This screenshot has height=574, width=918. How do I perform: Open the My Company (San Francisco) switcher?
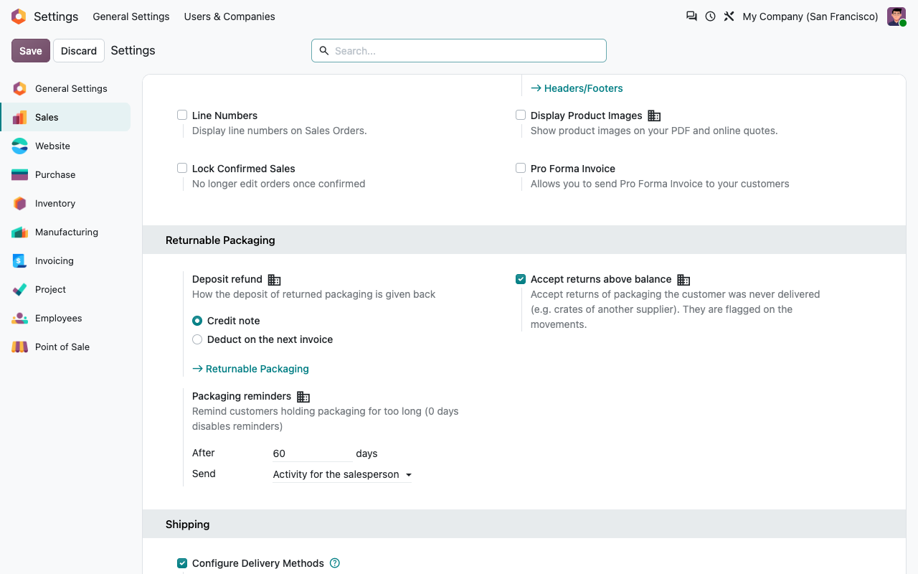coord(810,17)
